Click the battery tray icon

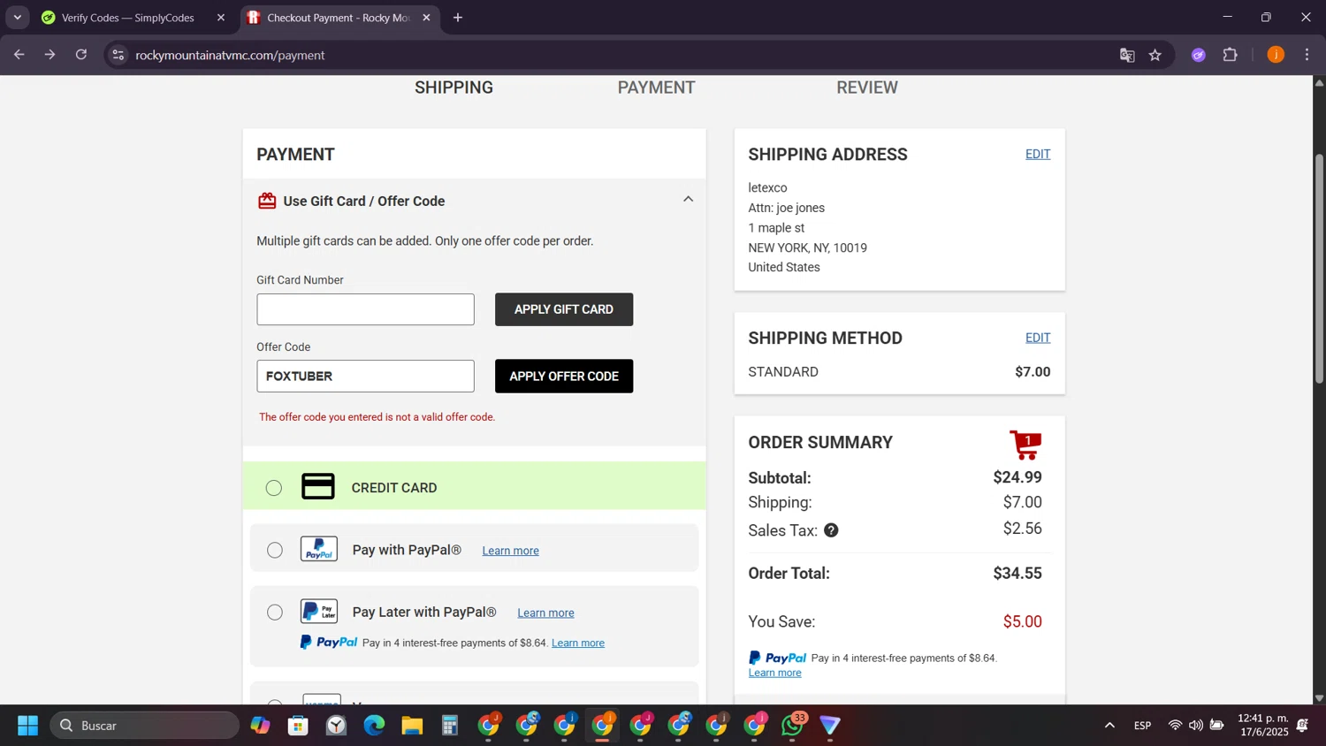pos(1217,726)
